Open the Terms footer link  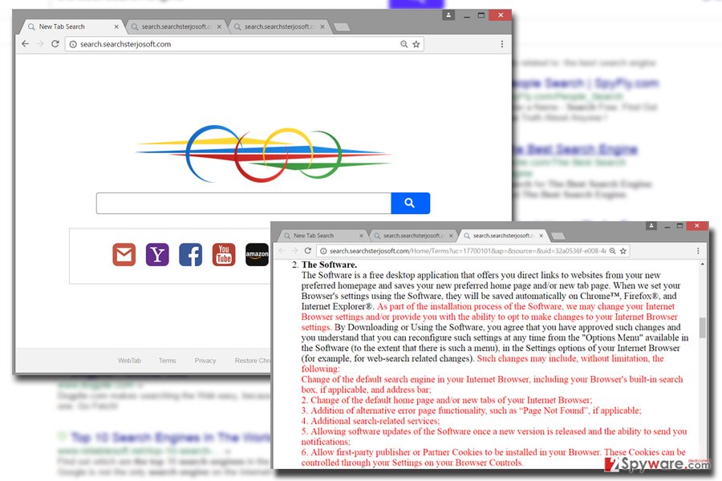coord(167,361)
